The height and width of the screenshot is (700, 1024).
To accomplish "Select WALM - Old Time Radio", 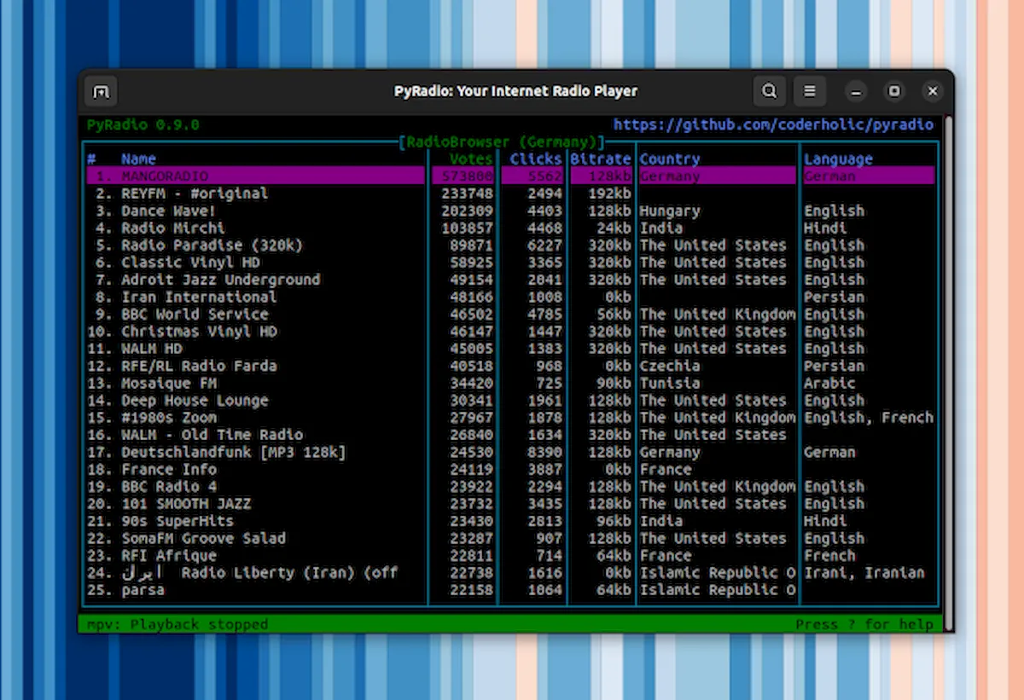I will tap(510, 434).
